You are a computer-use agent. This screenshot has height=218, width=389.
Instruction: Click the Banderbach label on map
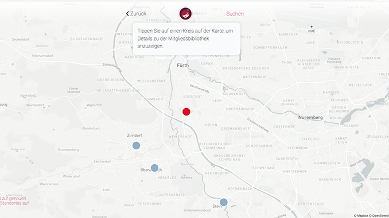tap(91, 128)
